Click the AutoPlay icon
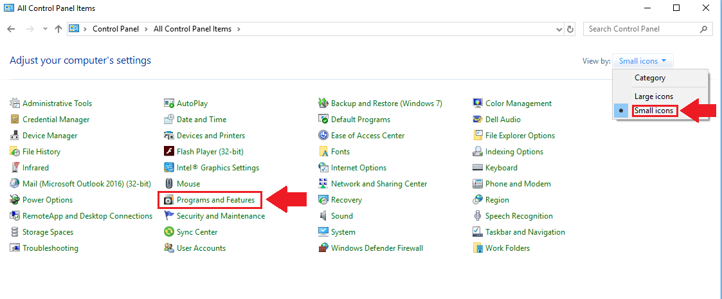722x299 pixels. [169, 103]
